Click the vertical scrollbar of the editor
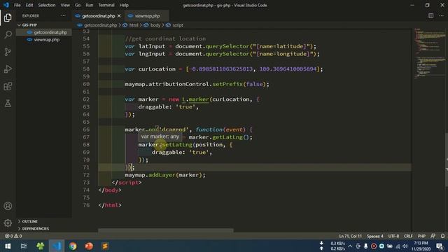Viewport: 448px width, 252px height. 446,171
